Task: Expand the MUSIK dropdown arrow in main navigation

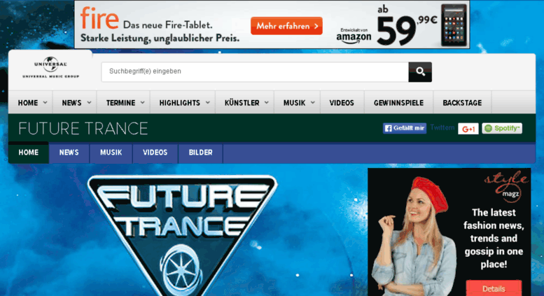Action: pos(313,103)
